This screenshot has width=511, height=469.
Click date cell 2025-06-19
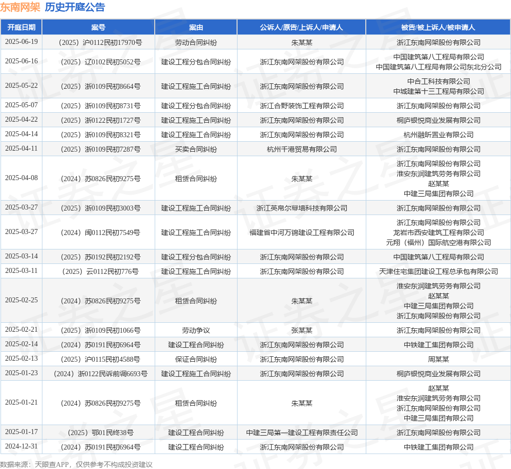21,42
